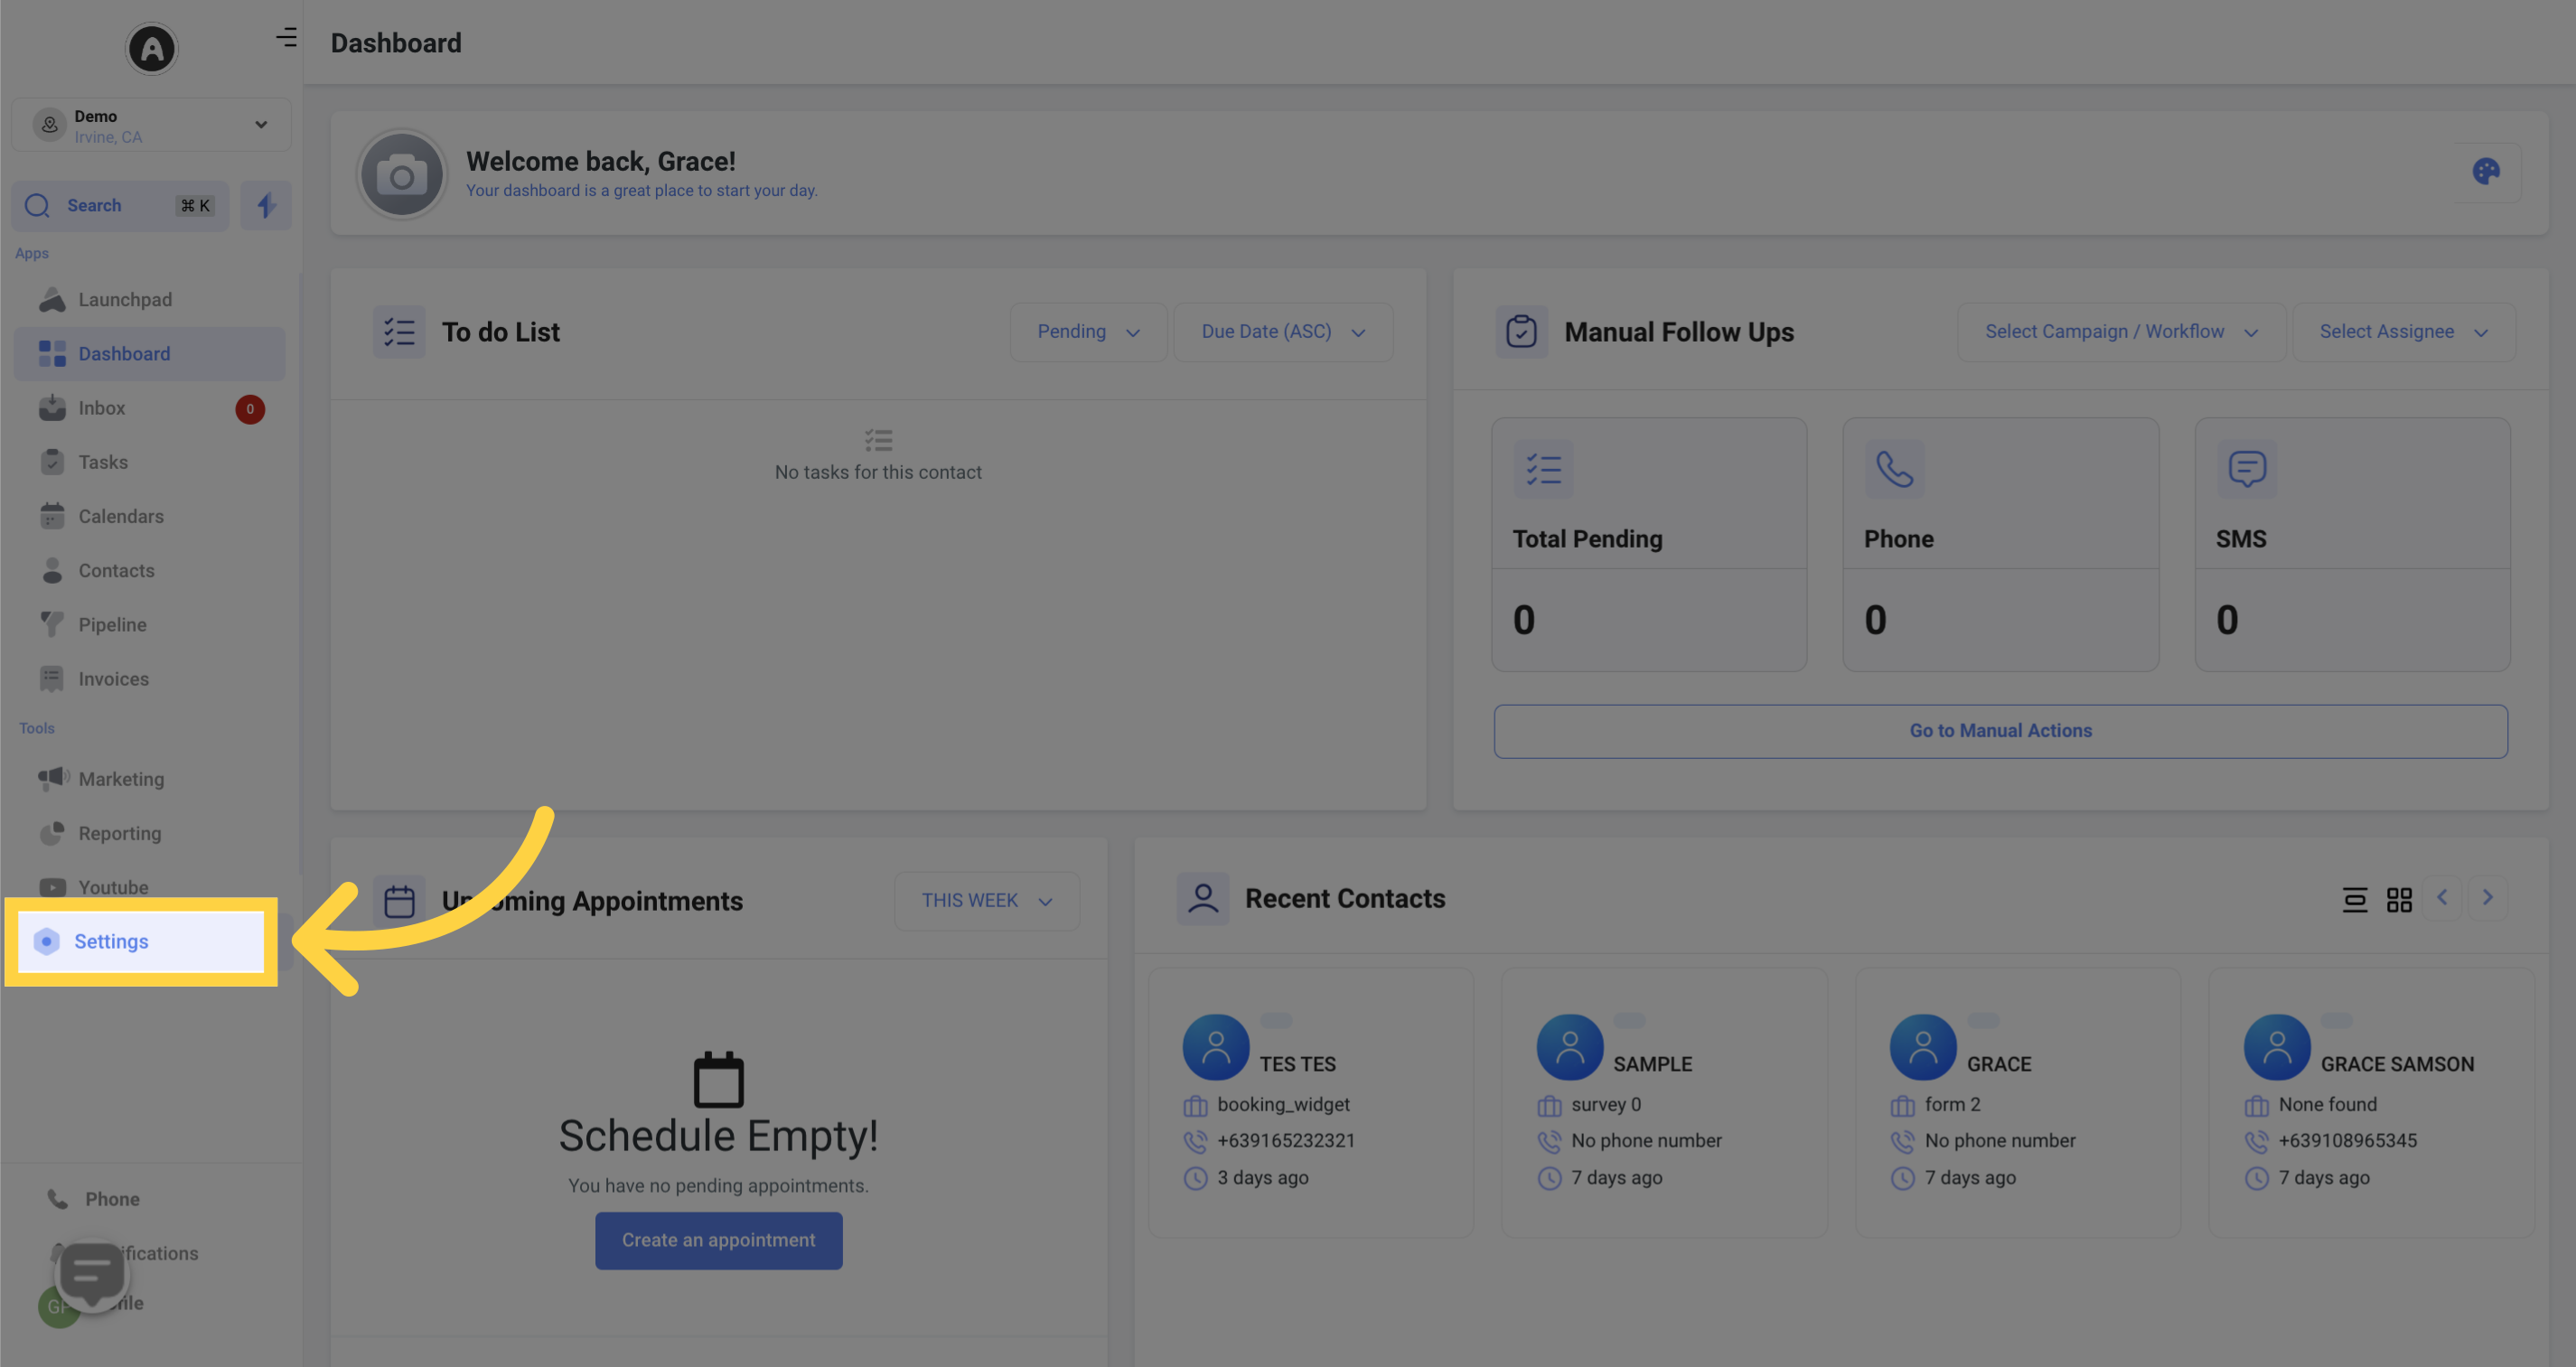Click the Upcoming Appointments calendar icon
2576x1367 pixels.
(399, 901)
